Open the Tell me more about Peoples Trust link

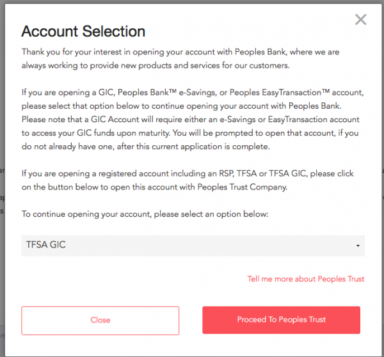[x=306, y=279]
